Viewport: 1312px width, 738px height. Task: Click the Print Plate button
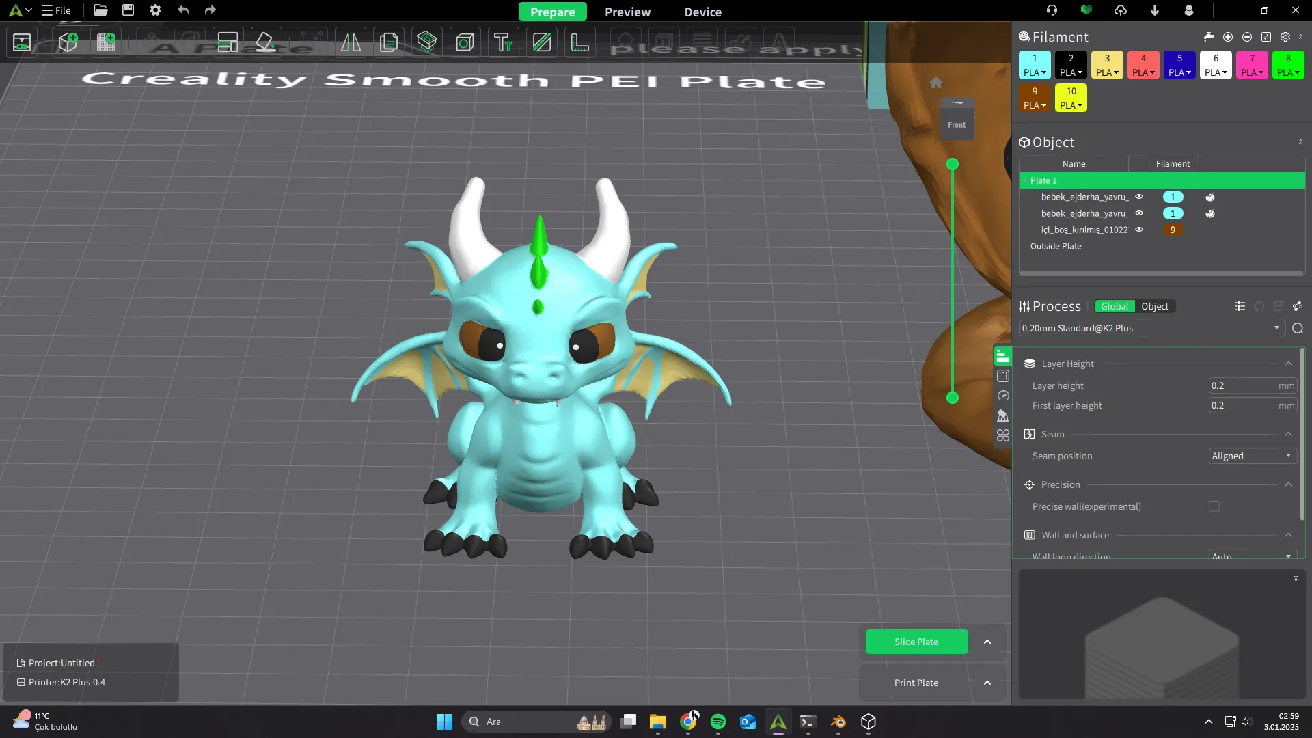coord(916,683)
